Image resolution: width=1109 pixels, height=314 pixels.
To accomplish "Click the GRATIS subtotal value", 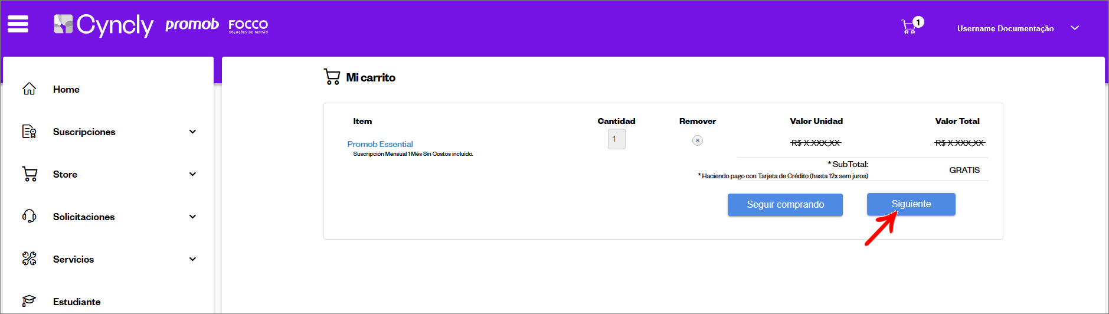I will tap(964, 170).
